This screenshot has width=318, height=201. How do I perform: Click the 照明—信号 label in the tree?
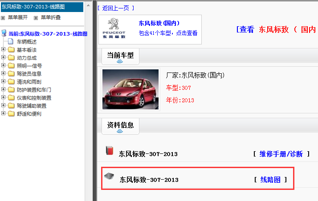coord(29,66)
